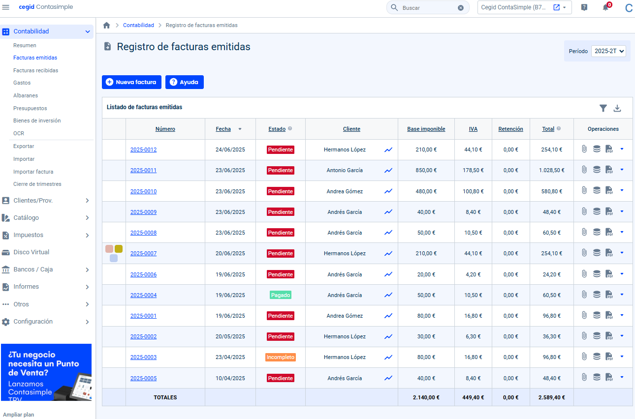Open more operations arrow for invoice 2025-0012
Image resolution: width=635 pixels, height=419 pixels.
[x=622, y=149]
